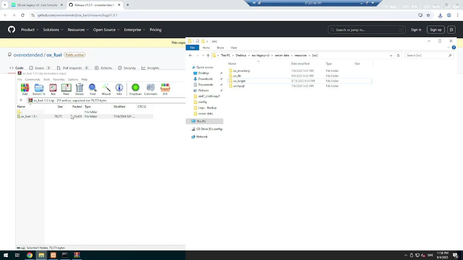Select the oxmysql folder in Explorer
The height and width of the screenshot is (260, 463).
tap(239, 86)
